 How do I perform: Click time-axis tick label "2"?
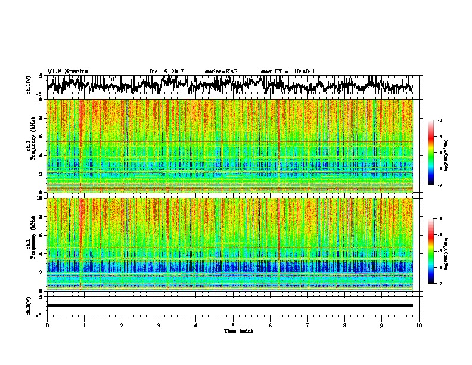pyautogui.click(x=122, y=326)
